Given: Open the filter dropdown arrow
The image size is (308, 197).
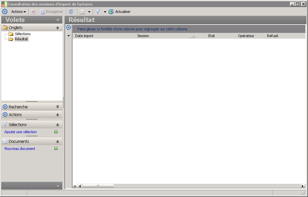Looking at the screenshot, I should (x=105, y=12).
